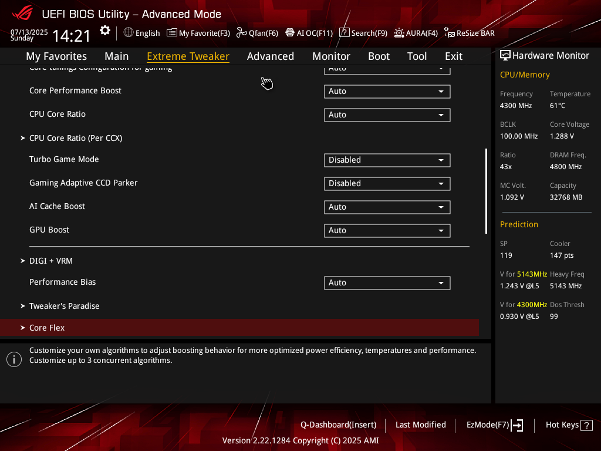Click the ROG logo icon
Screen dimensions: 601x451
point(22,14)
